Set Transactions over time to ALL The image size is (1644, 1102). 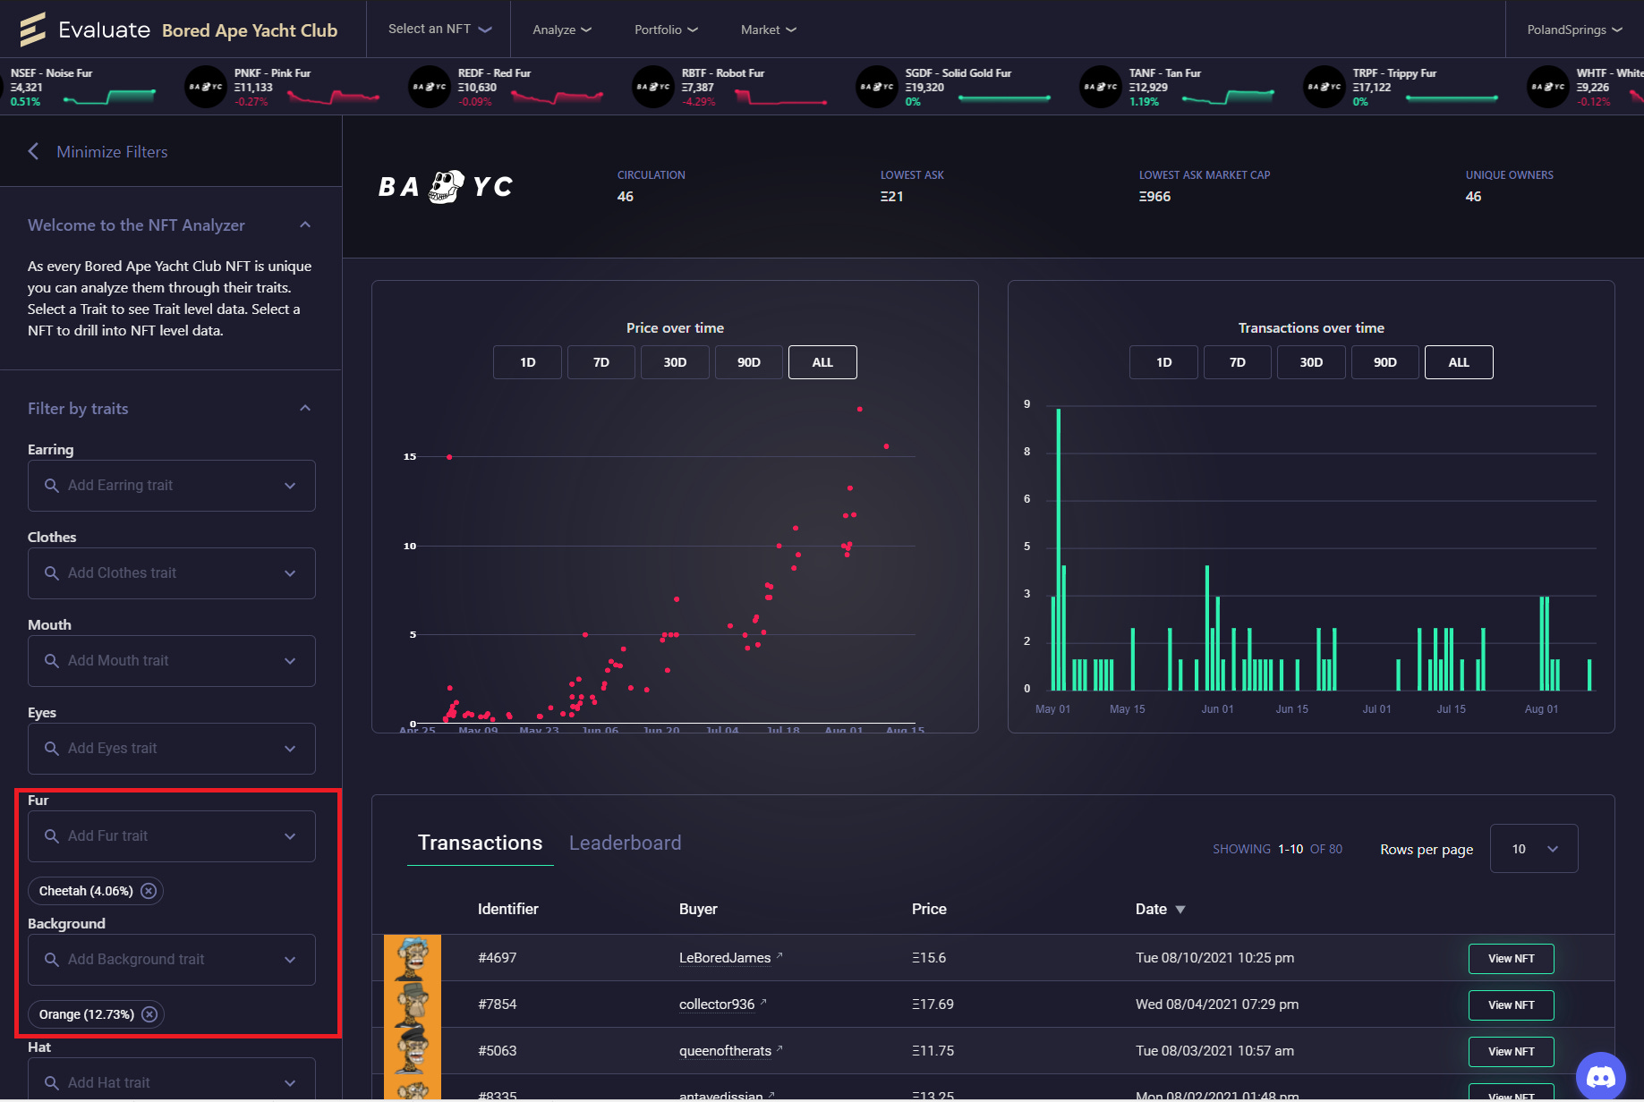[x=1459, y=362]
